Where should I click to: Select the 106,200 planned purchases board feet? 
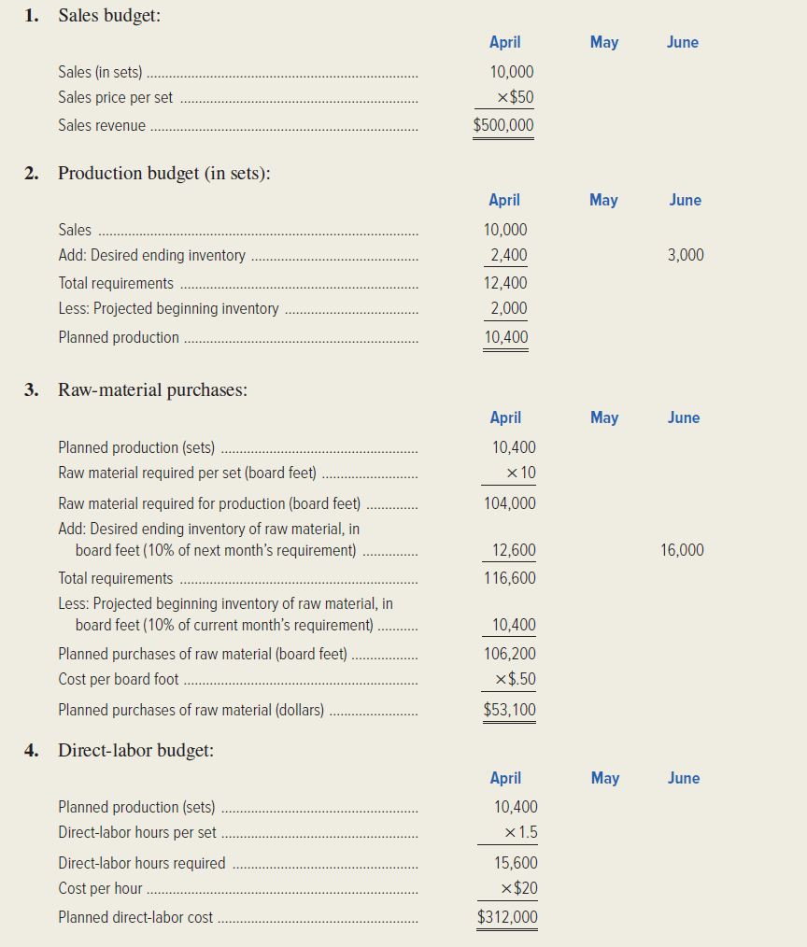[x=509, y=654]
